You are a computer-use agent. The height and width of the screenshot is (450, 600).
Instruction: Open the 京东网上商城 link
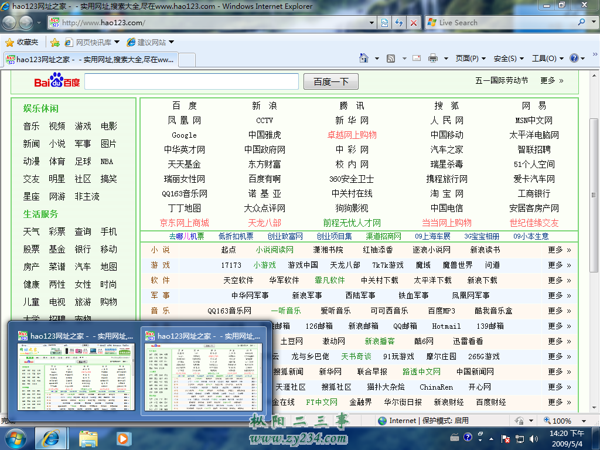tap(185, 223)
